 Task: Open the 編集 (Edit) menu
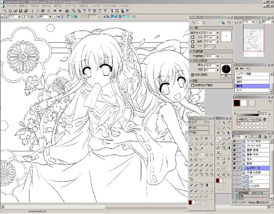tap(23, 6)
